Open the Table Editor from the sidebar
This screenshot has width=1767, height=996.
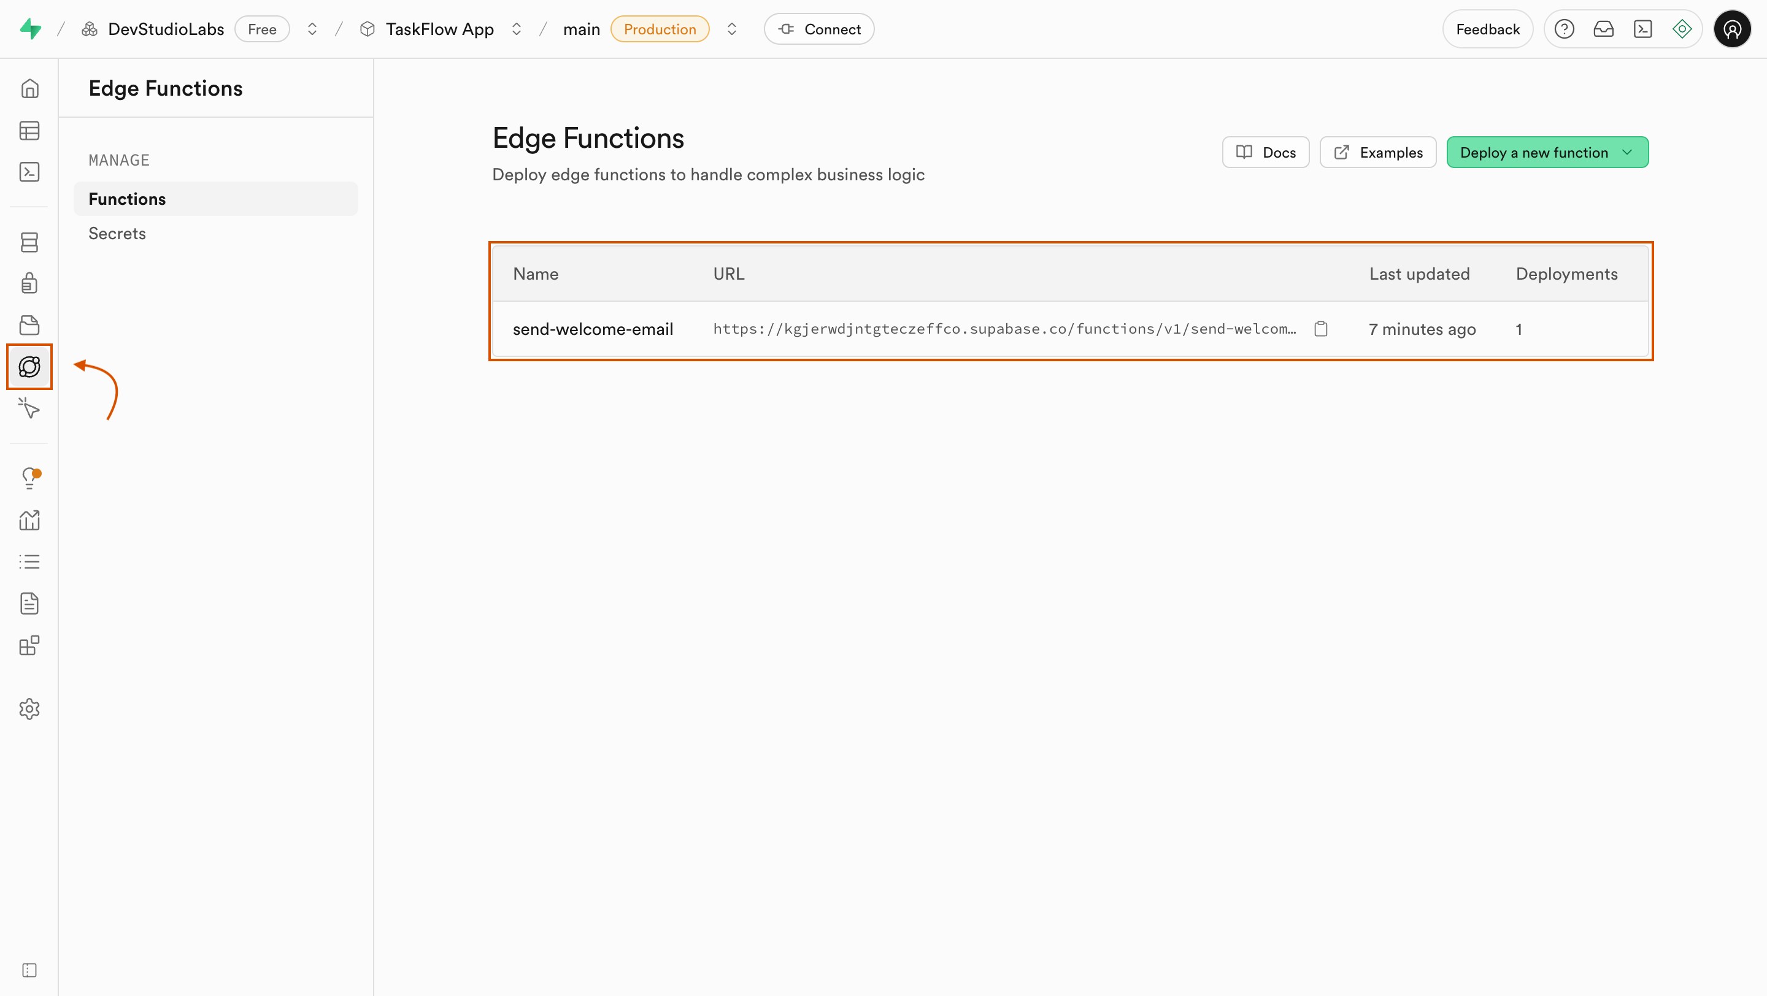(x=29, y=130)
